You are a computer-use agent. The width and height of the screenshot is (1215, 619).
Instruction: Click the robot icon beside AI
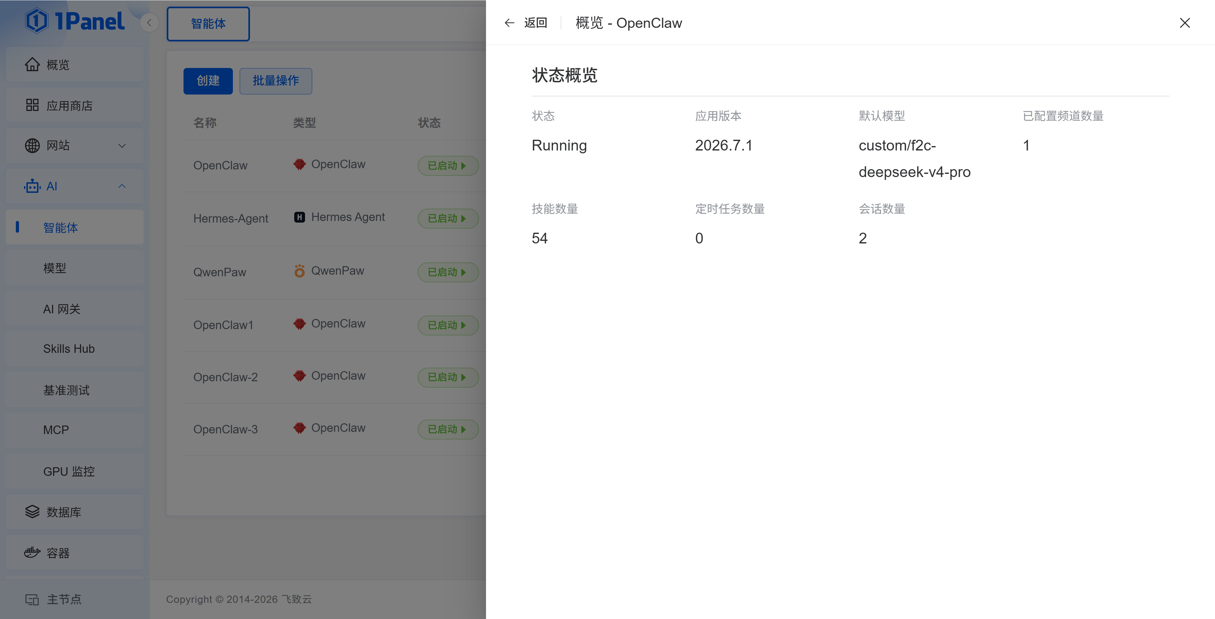32,186
